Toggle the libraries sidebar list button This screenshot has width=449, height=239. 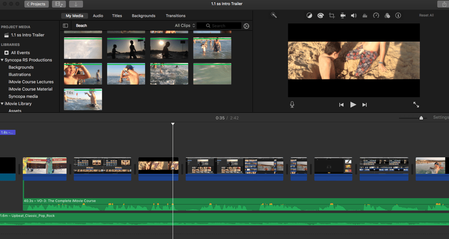tap(65, 26)
